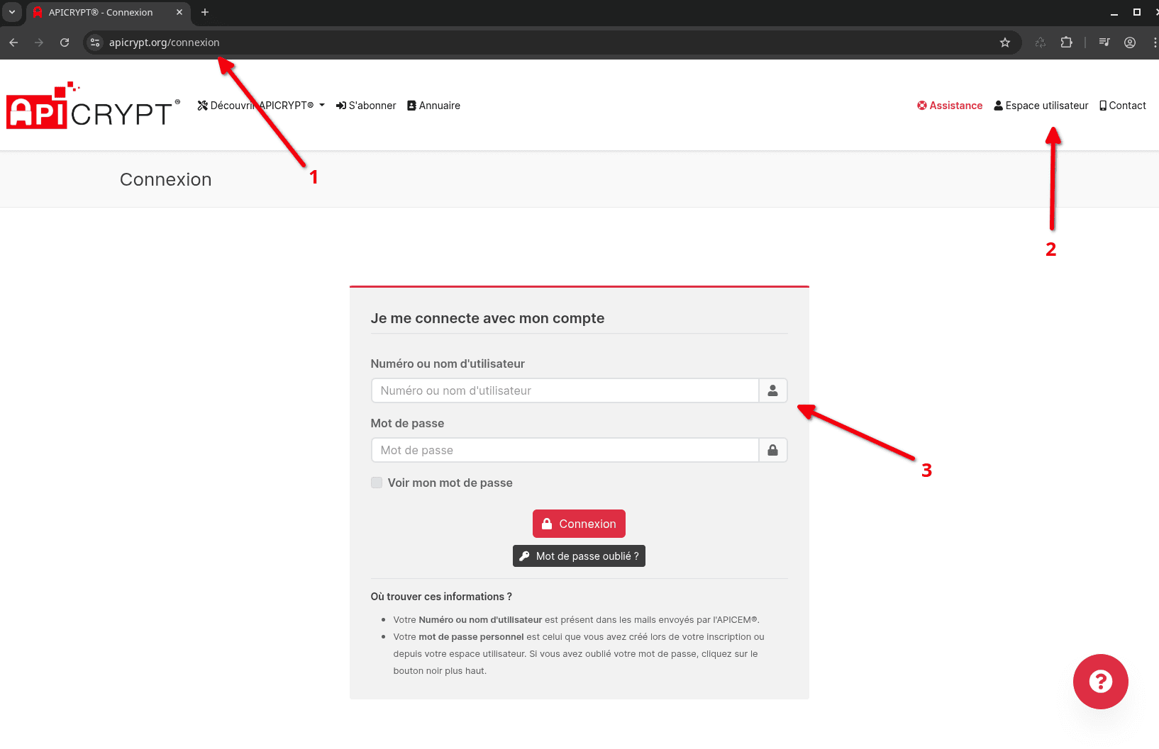Open a new browser tab
1159x749 pixels.
tap(205, 12)
